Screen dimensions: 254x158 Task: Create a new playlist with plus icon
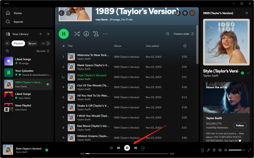point(41,34)
